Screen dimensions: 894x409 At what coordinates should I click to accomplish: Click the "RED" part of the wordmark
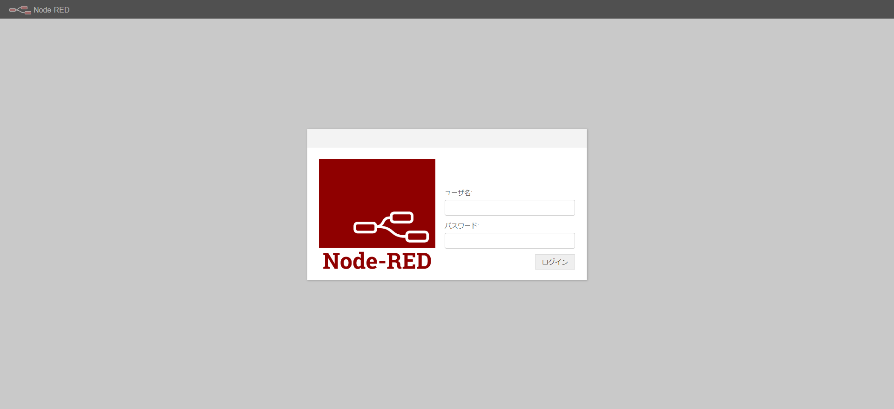pyautogui.click(x=409, y=261)
